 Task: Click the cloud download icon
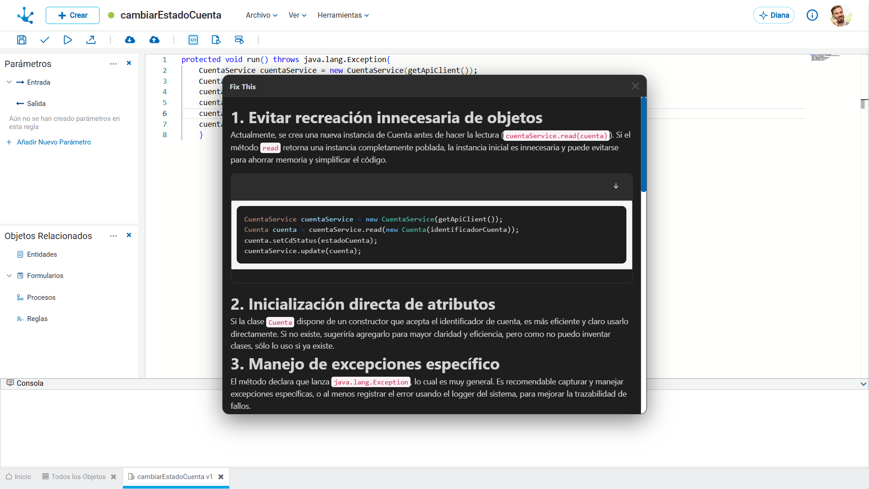coord(130,40)
